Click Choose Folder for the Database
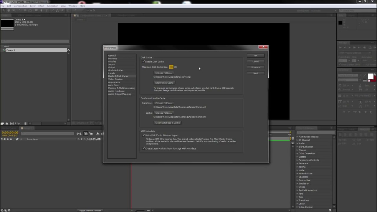The height and width of the screenshot is (212, 377). [163, 103]
